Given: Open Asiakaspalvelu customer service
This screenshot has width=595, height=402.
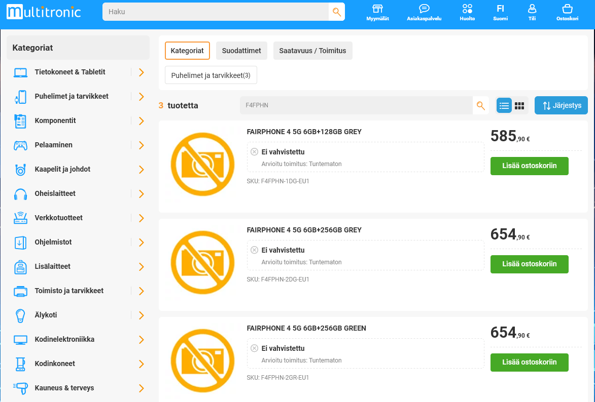Looking at the screenshot, I should pos(424,13).
